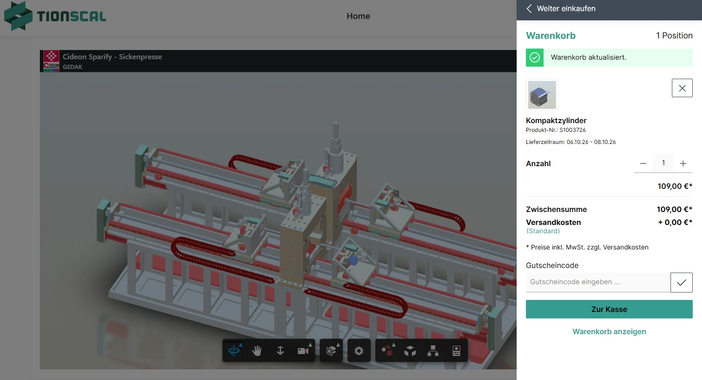Open the properties panel icon
Viewport: 702px width, 380px height.
click(x=456, y=351)
